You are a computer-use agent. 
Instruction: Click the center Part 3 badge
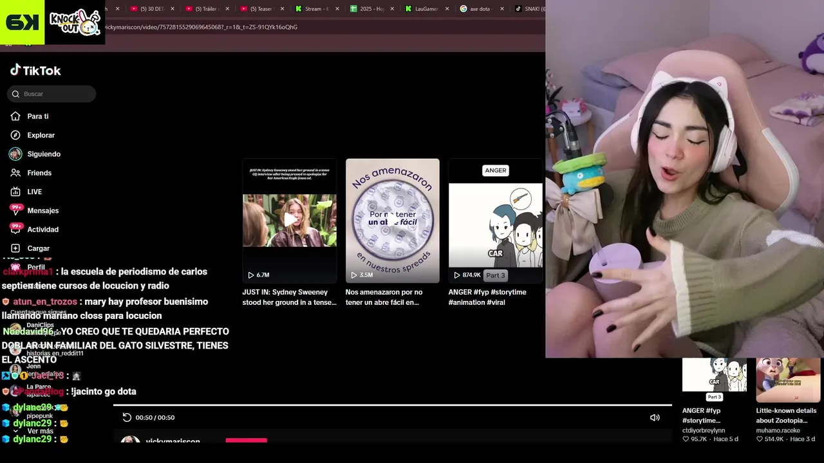(495, 275)
